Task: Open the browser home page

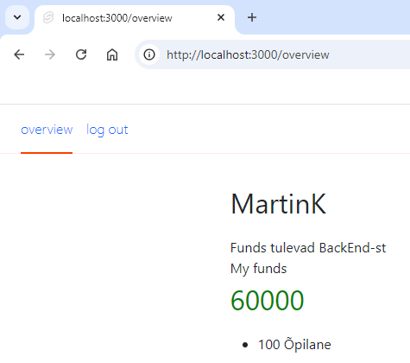Action: pyautogui.click(x=112, y=54)
